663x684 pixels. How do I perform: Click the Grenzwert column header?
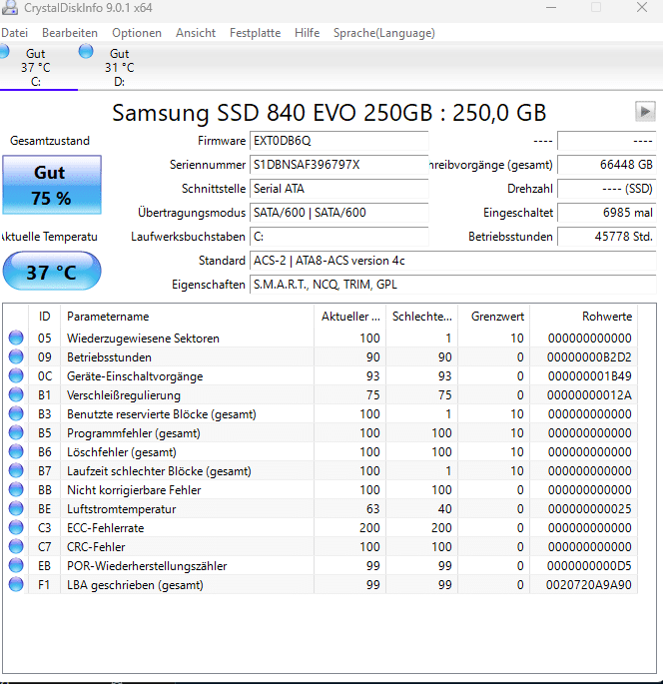click(x=494, y=317)
